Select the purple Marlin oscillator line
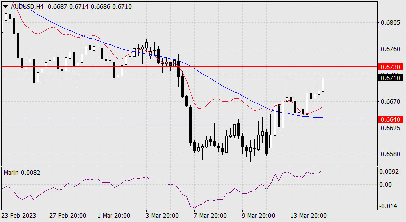Viewport: 406px width, 222px height. click(x=151, y=180)
